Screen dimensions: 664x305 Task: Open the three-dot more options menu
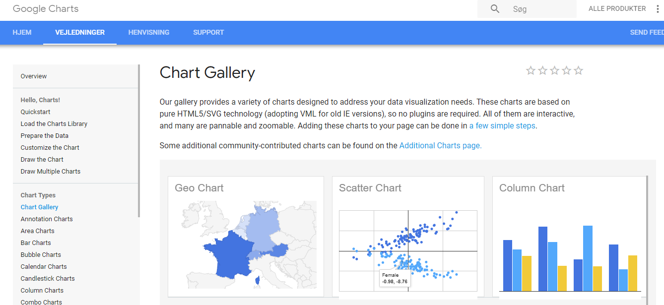[658, 9]
